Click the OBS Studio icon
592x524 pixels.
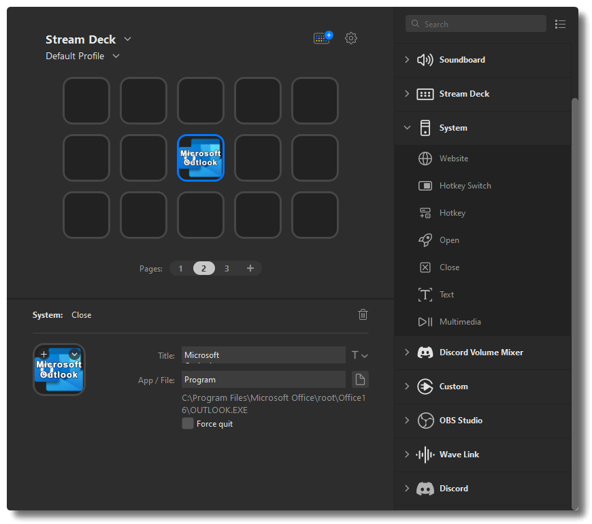[425, 421]
